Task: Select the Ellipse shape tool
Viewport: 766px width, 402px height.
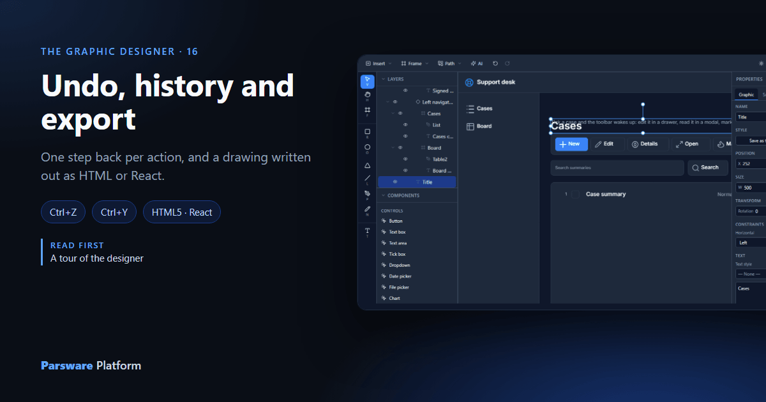Action: [367, 148]
